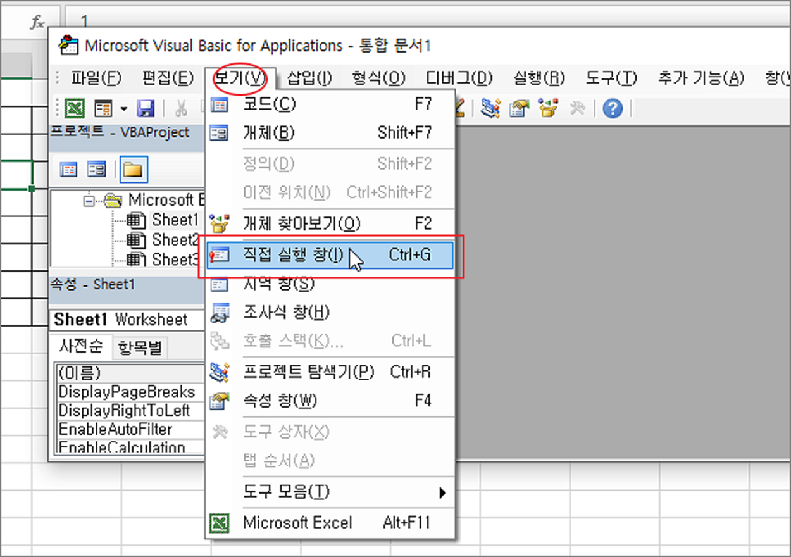
Task: Open the 추가 기능(A) menu
Action: pos(701,78)
